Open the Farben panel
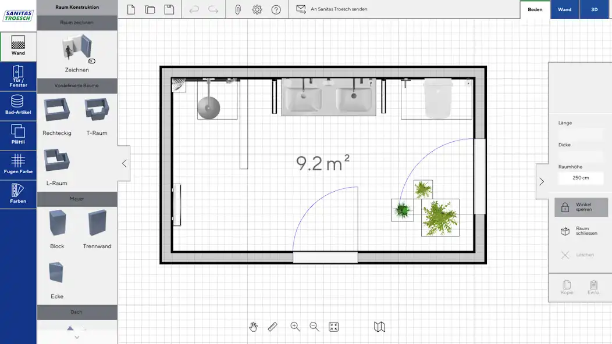Viewport: 612px width, 344px height. tap(18, 192)
